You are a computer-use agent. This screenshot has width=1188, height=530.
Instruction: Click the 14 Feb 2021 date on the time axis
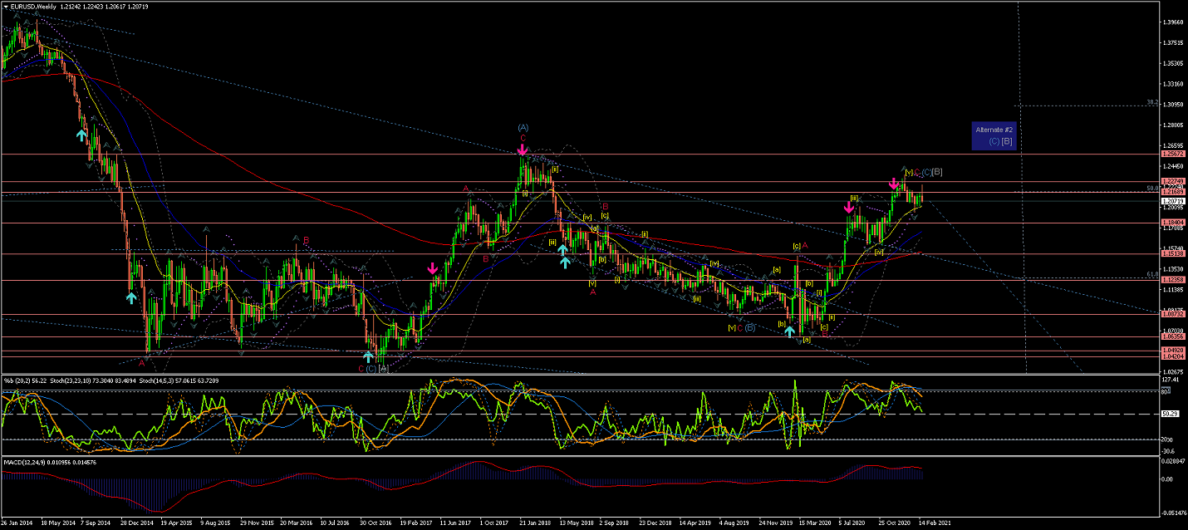[x=937, y=523]
